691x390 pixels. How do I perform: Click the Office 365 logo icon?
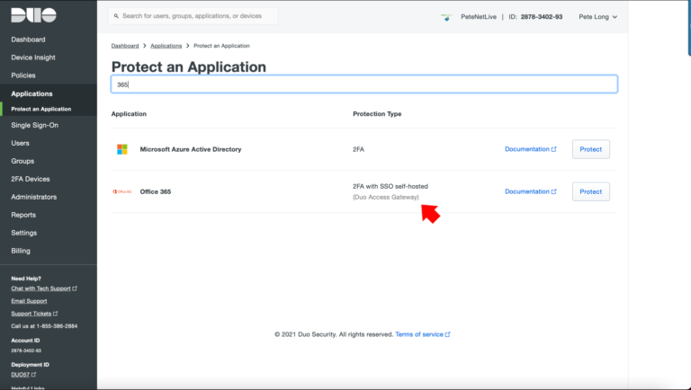coord(122,191)
